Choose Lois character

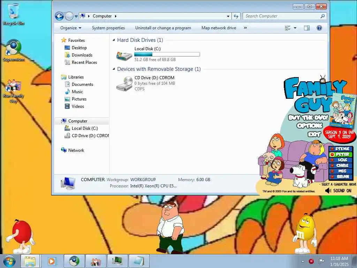[341, 160]
